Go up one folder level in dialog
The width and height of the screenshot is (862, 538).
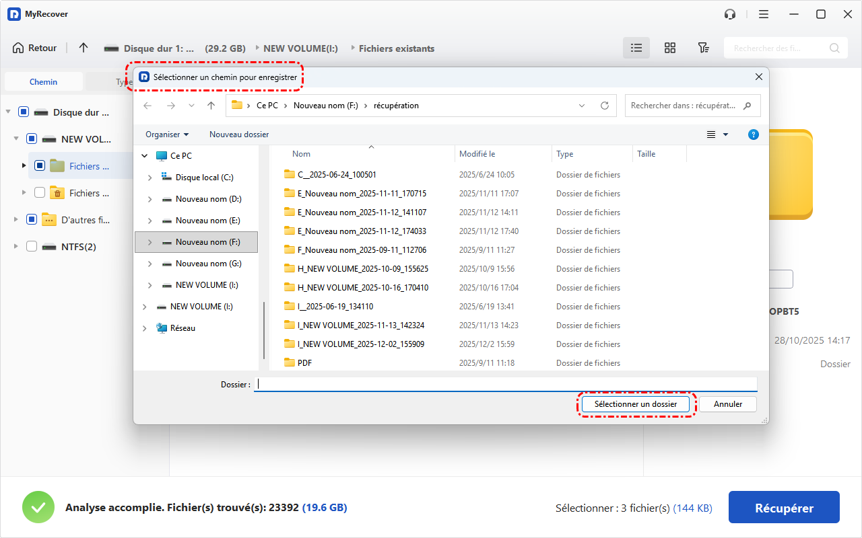(x=211, y=106)
